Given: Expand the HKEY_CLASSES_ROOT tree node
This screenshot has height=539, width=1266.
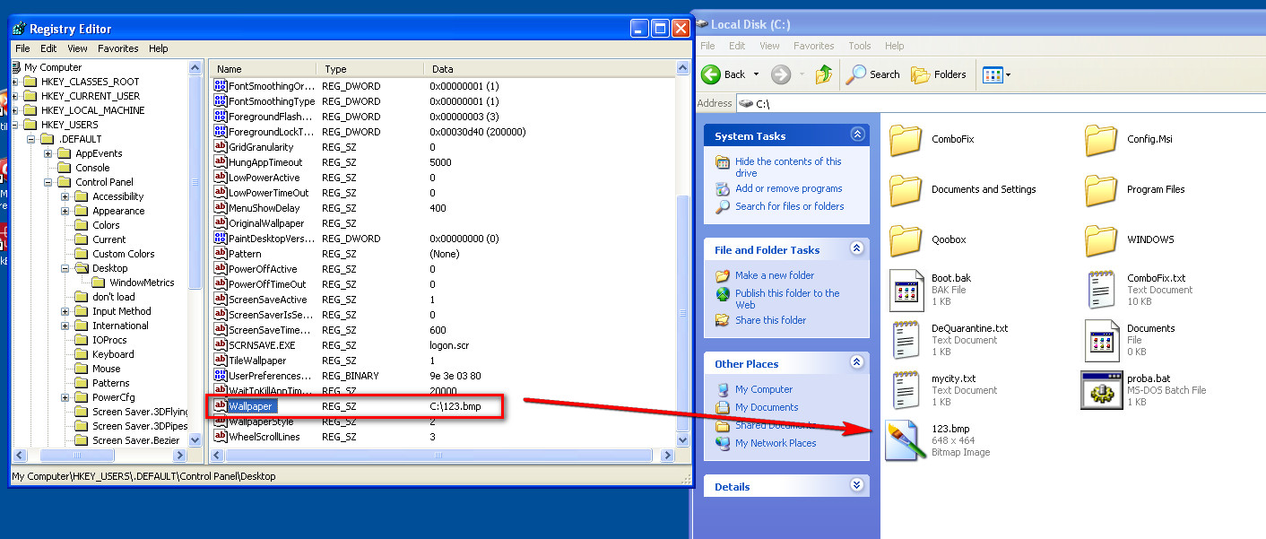Looking at the screenshot, I should pyautogui.click(x=15, y=82).
